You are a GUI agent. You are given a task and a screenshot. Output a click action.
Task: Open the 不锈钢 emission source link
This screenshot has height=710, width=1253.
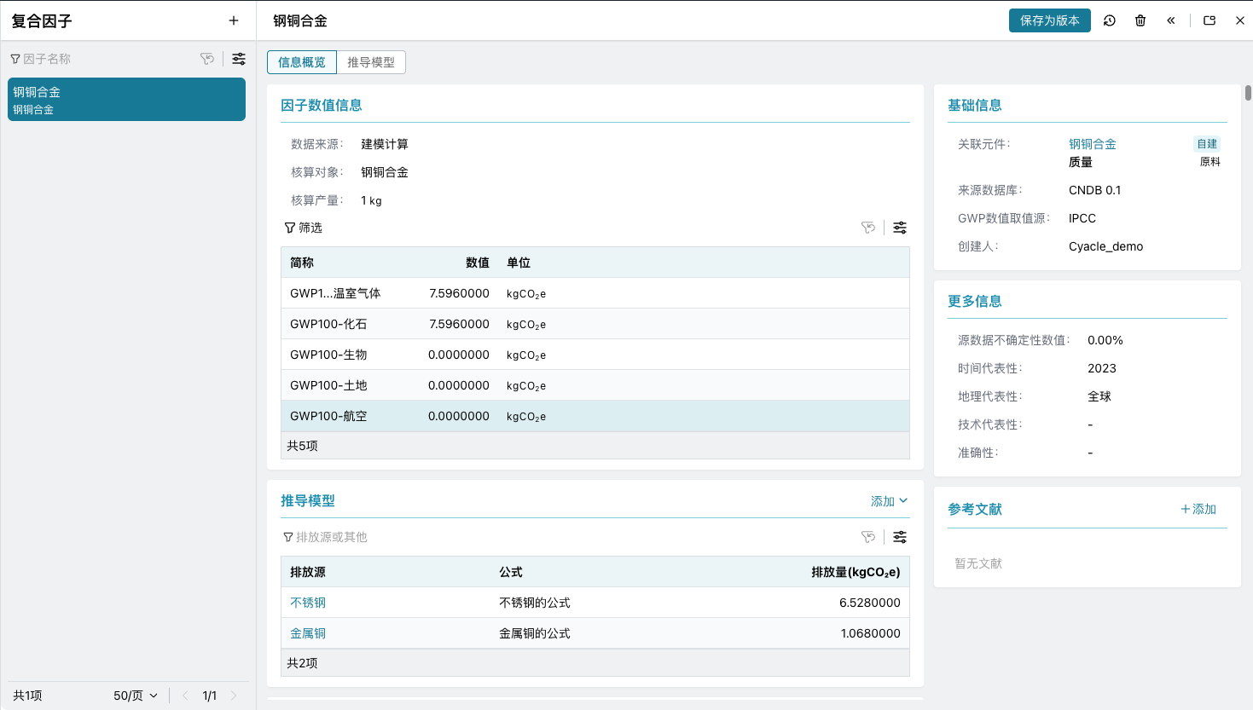[308, 602]
